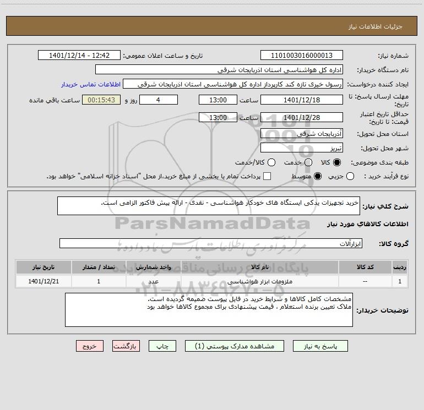
Task: Select the کالا/خدمت radio button
Action: [271, 162]
